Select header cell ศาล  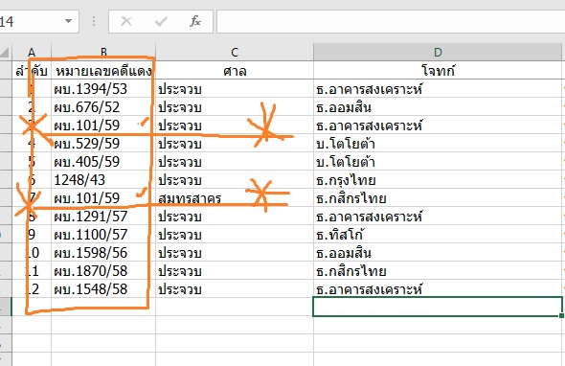coord(235,71)
